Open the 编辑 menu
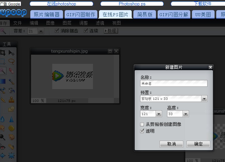This screenshot has height=162, width=225. click(34, 23)
